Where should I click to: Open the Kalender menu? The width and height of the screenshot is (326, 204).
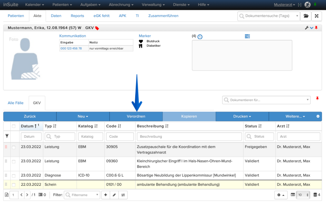35,4
